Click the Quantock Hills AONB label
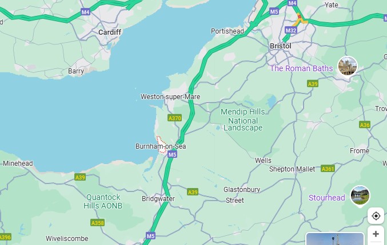The image size is (387, 245). pyautogui.click(x=103, y=202)
